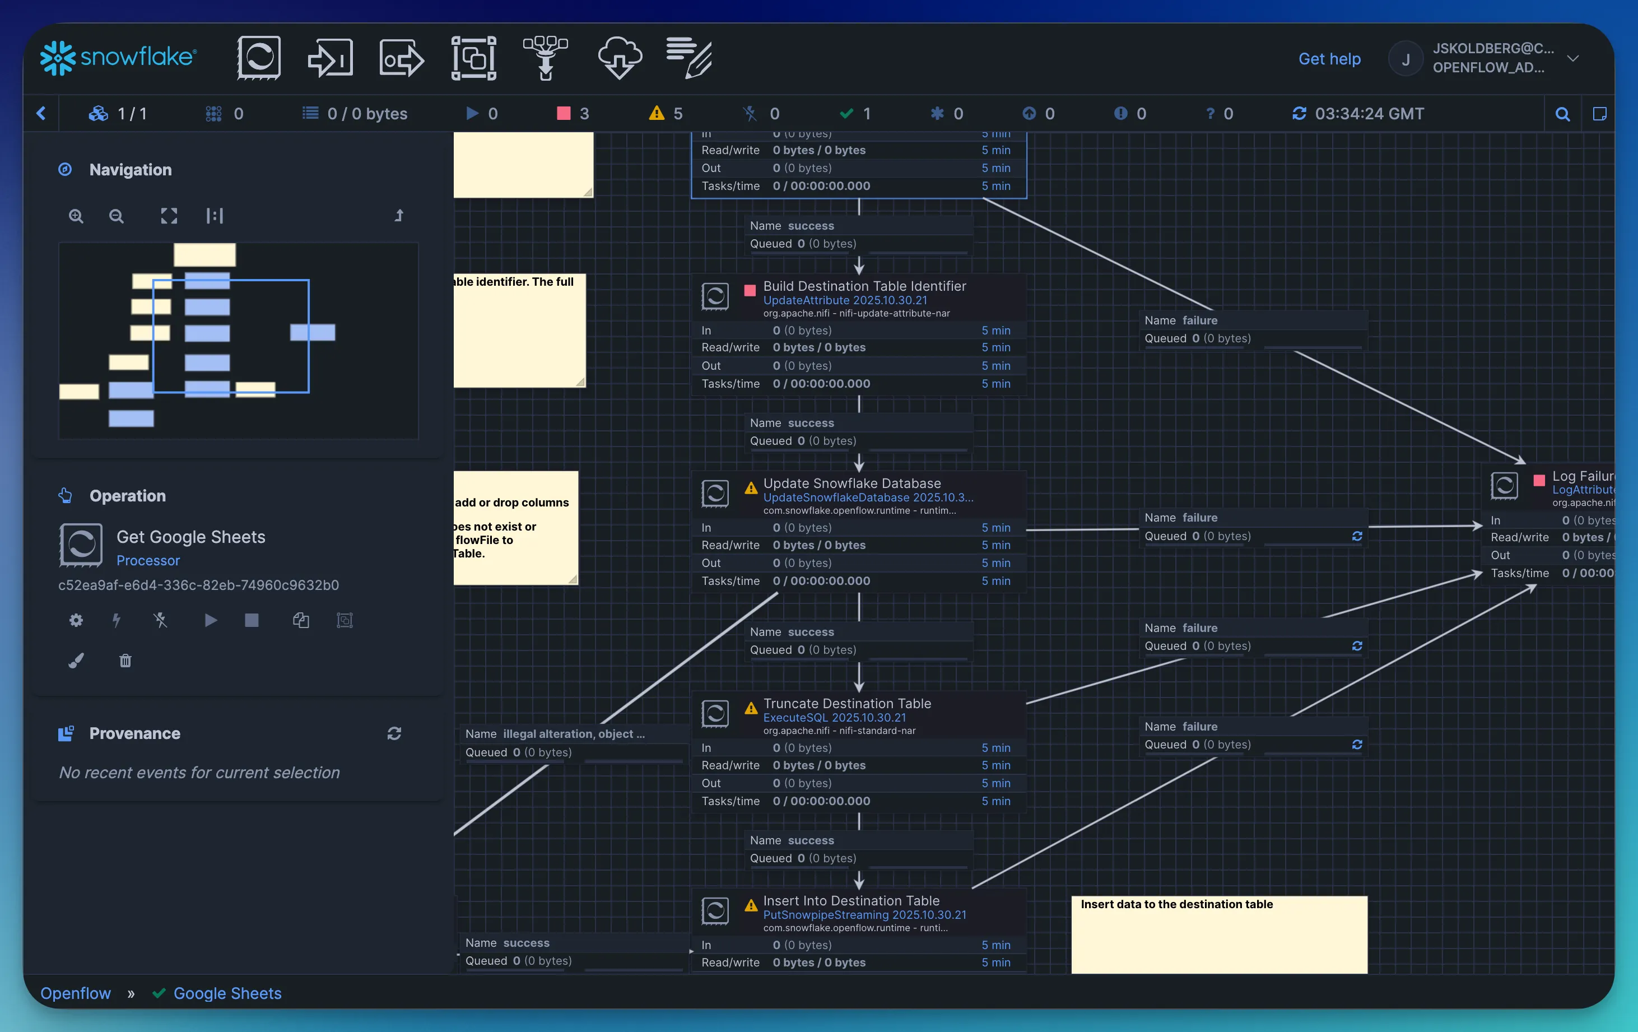
Task: Start the Get Google Sheets processor
Action: (x=210, y=620)
